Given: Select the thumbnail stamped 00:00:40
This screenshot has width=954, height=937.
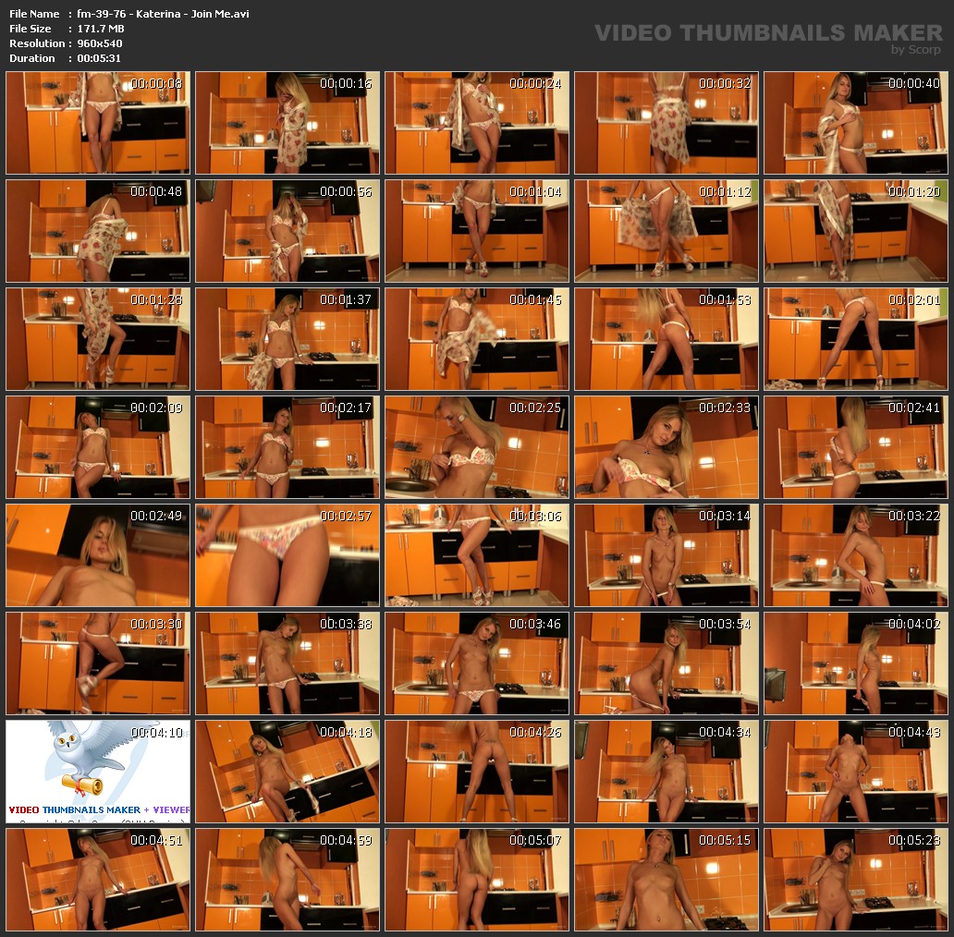Looking at the screenshot, I should tap(856, 123).
